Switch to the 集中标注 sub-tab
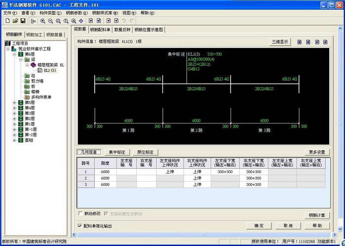Image resolution: width=345 pixels, height=246 pixels. (x=117, y=152)
